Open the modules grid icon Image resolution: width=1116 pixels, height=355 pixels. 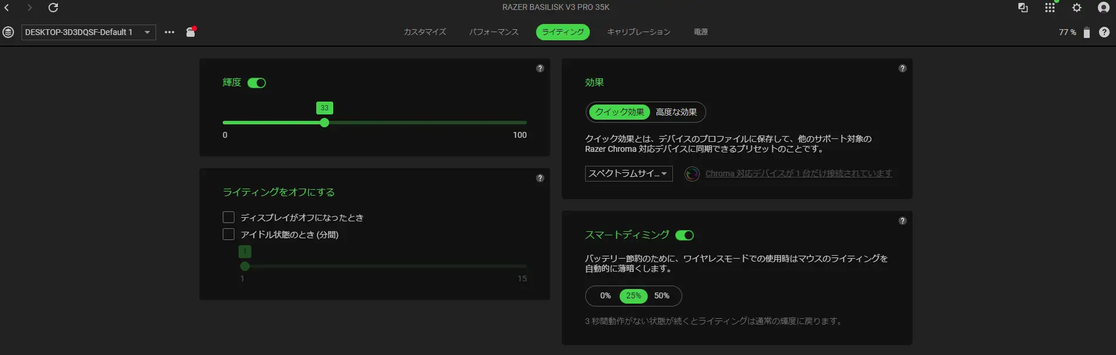1050,8
